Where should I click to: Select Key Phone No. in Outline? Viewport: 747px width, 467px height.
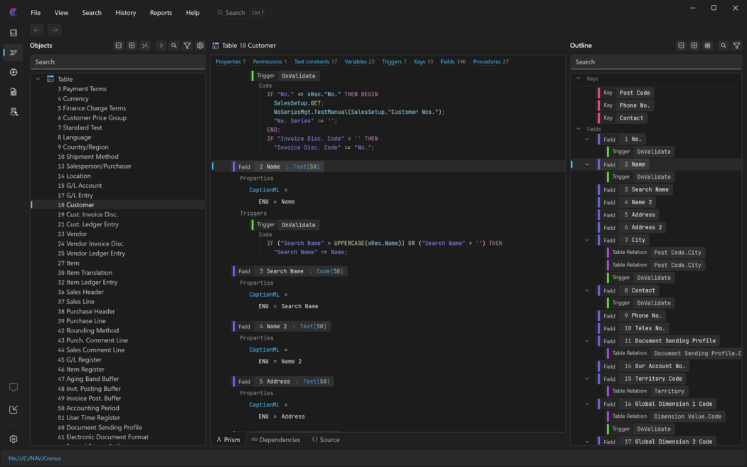[x=626, y=105]
